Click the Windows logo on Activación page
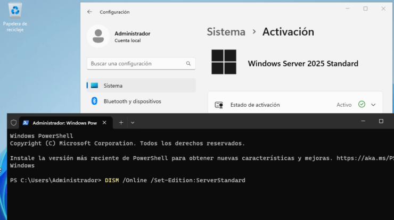394x220 pixels. (x=224, y=62)
